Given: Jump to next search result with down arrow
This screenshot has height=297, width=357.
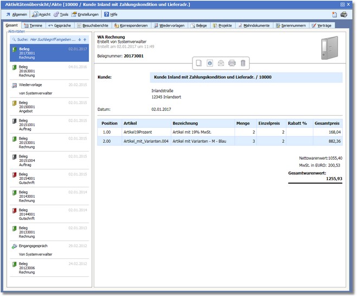Looking at the screenshot, I should pos(80,40).
